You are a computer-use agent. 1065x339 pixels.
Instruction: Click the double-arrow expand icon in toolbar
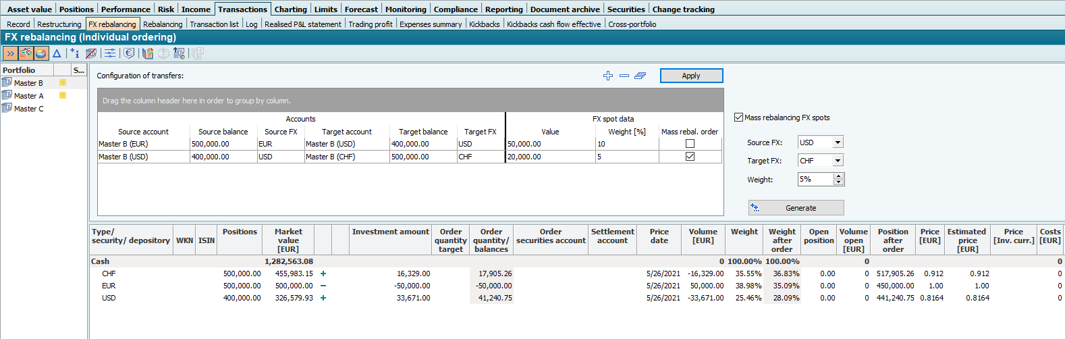click(10, 53)
